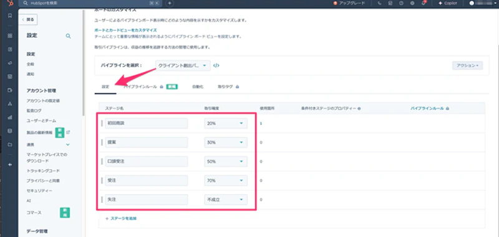The width and height of the screenshot is (499, 237).
Task: Open the help question mark icon
Action: click(x=401, y=3)
